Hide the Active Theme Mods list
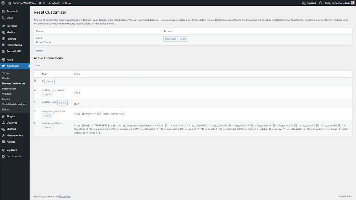This screenshot has height=200, width=356. tap(38, 65)
